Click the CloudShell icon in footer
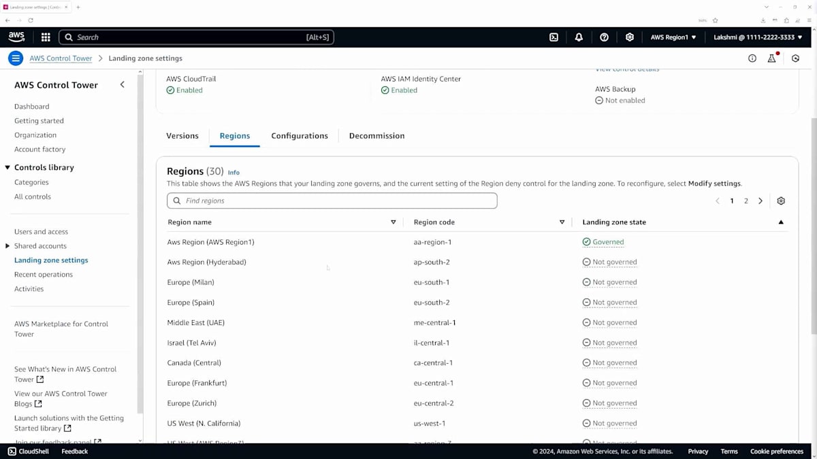 point(12,451)
